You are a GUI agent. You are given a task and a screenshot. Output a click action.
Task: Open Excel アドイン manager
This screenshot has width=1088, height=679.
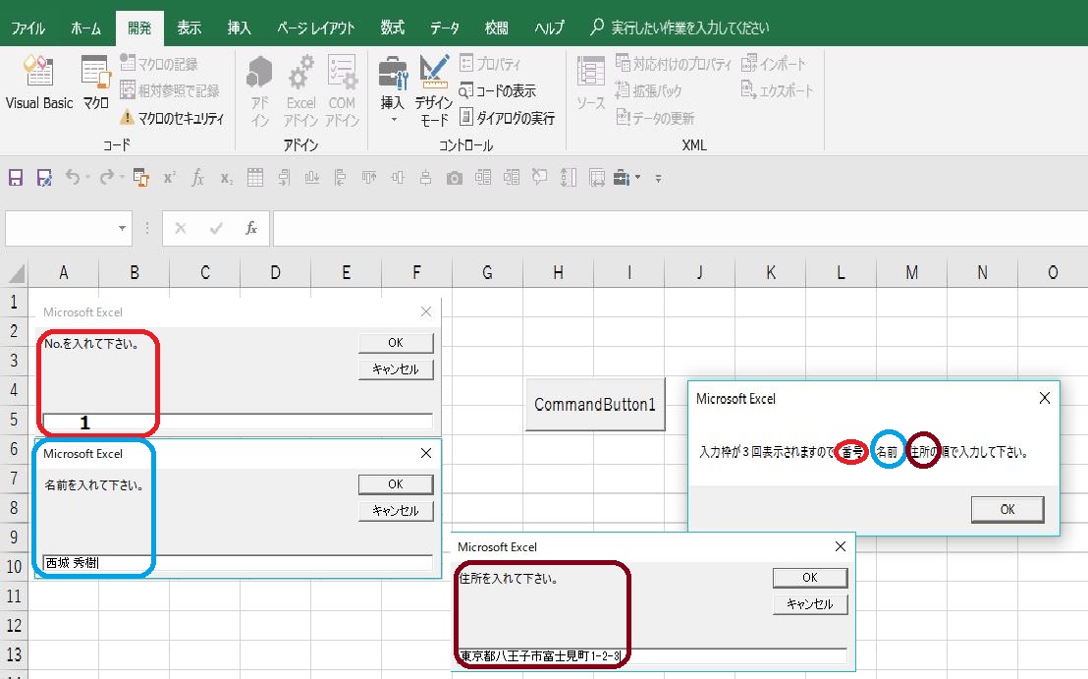(x=301, y=91)
